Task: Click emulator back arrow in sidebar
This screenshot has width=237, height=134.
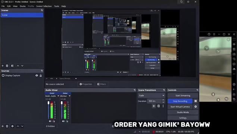Action: tap(234, 89)
